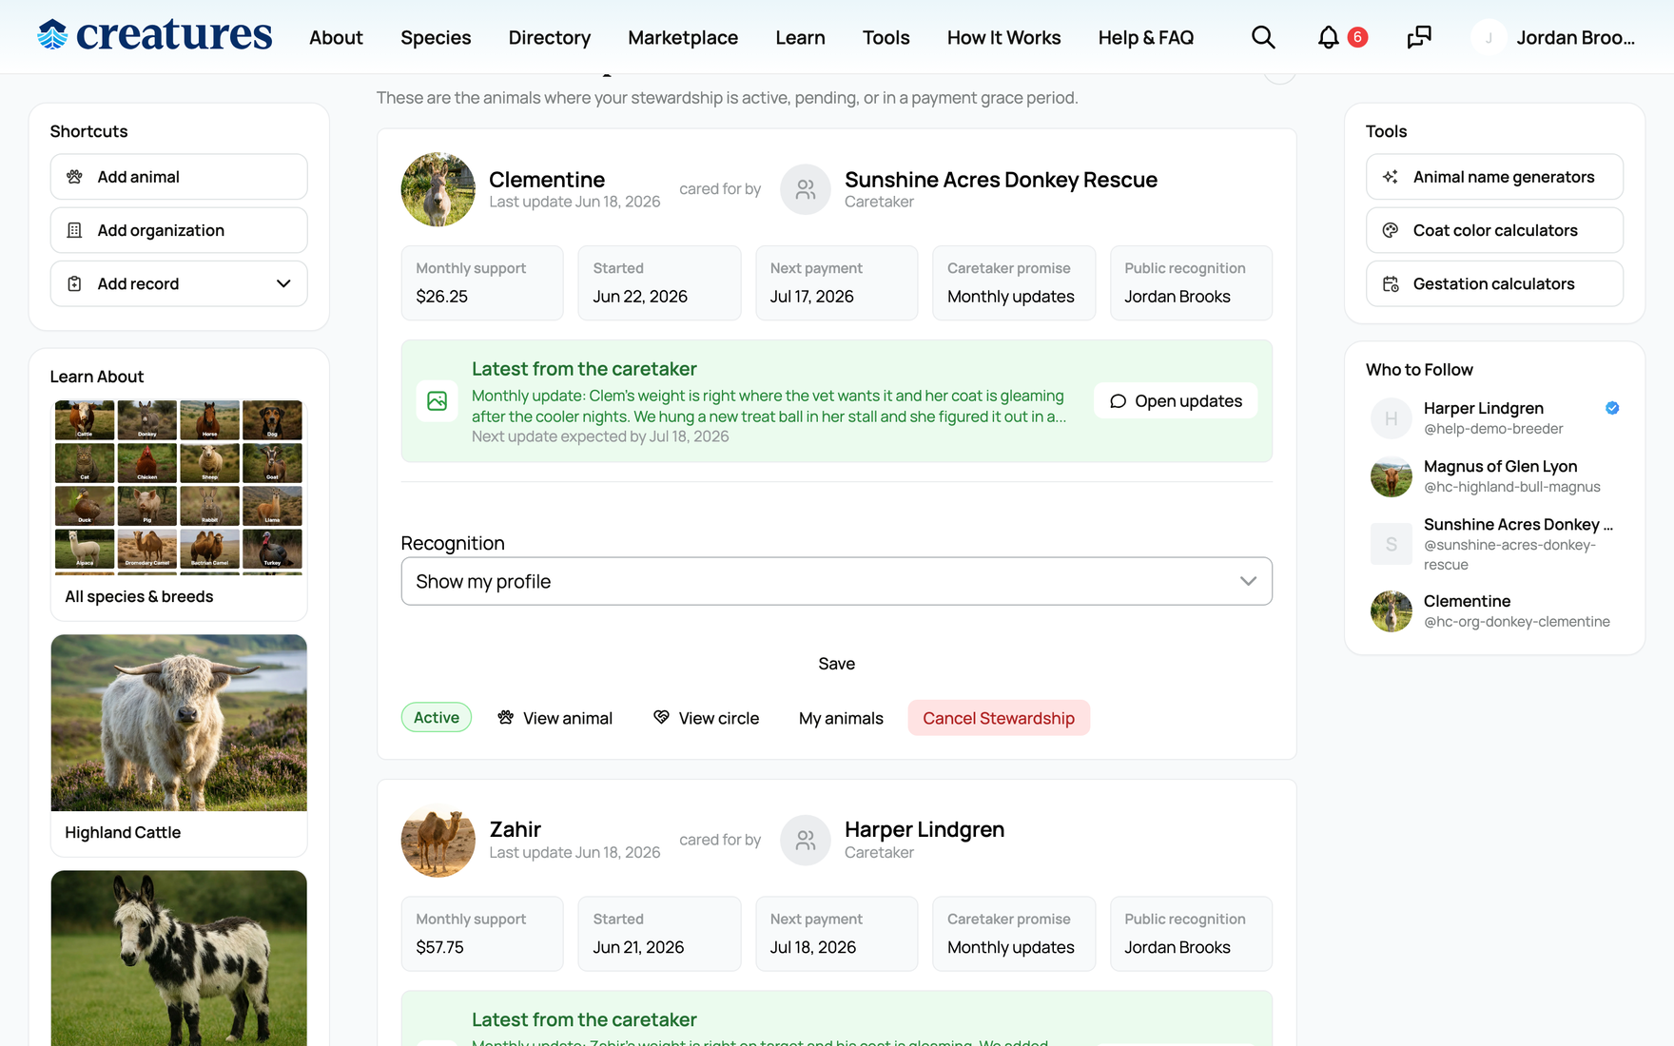Click Jordan Brooks avatar in header

[1489, 37]
